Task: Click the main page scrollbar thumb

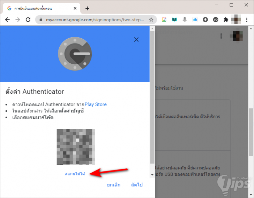Action: [251, 132]
